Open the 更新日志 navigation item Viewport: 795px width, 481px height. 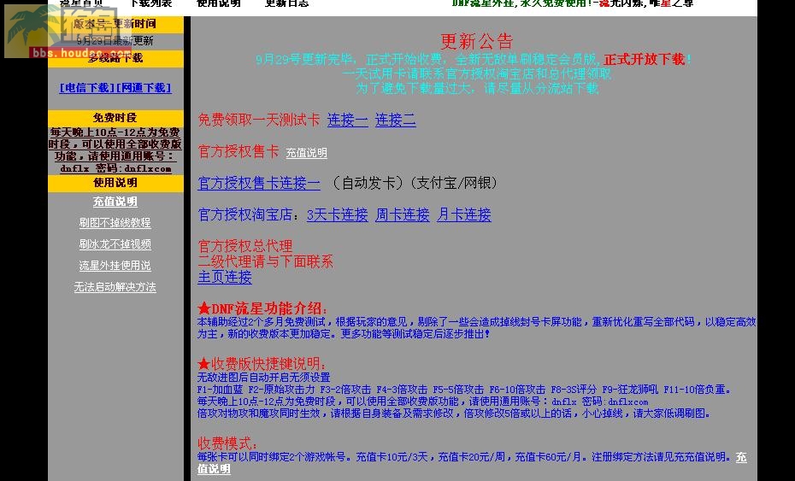286,3
